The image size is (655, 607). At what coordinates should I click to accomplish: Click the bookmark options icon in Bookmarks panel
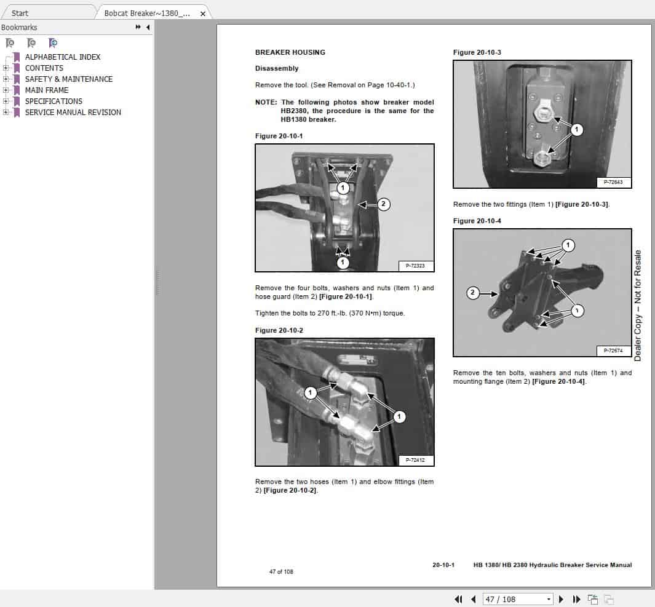coord(54,43)
